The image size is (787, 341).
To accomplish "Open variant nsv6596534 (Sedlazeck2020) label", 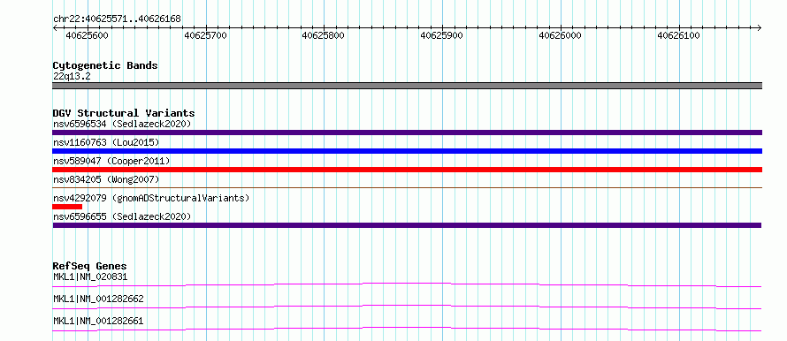I will [122, 124].
